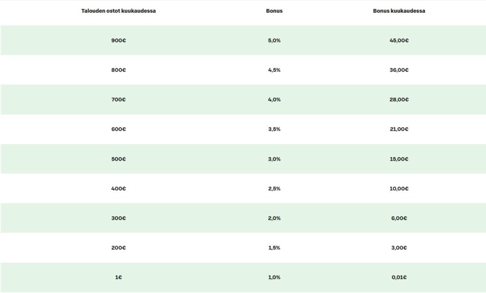Select the 0,01€ monthly bonus cell
This screenshot has height=293, width=486.
[399, 277]
